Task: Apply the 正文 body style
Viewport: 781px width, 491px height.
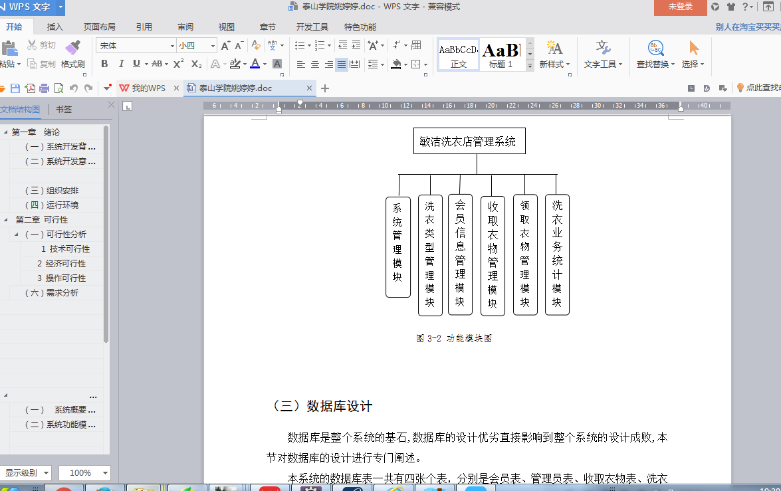Action: 458,54
